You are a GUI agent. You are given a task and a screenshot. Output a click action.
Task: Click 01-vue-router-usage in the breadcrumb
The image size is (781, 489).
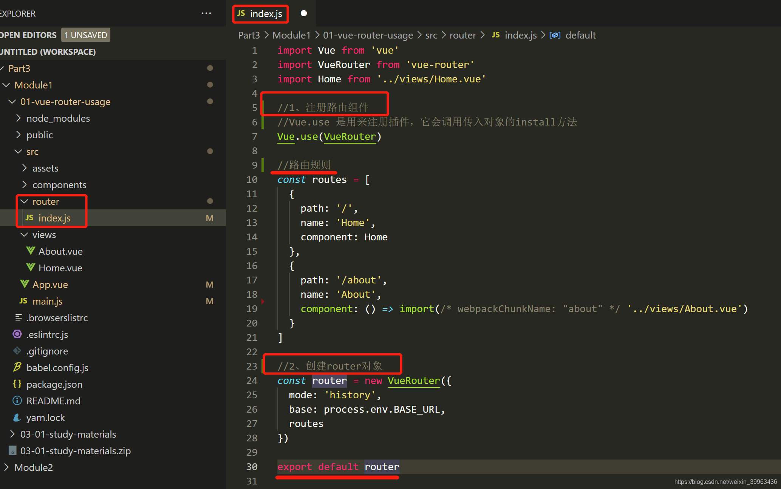pos(368,35)
